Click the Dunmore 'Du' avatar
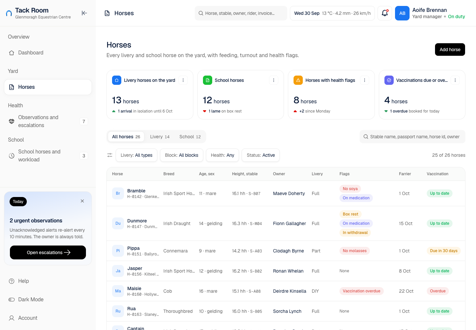 (x=118, y=223)
